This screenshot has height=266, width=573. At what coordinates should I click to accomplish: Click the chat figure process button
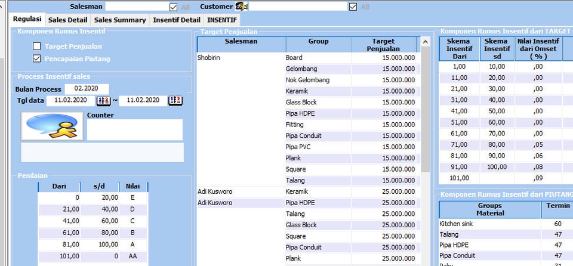(52, 126)
